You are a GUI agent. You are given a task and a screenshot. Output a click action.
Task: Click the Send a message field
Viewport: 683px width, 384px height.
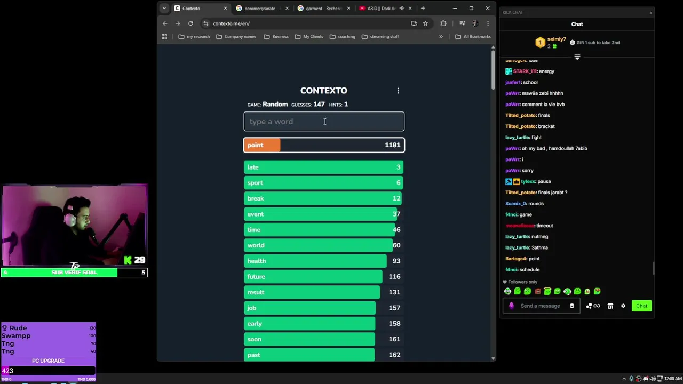pos(540,306)
